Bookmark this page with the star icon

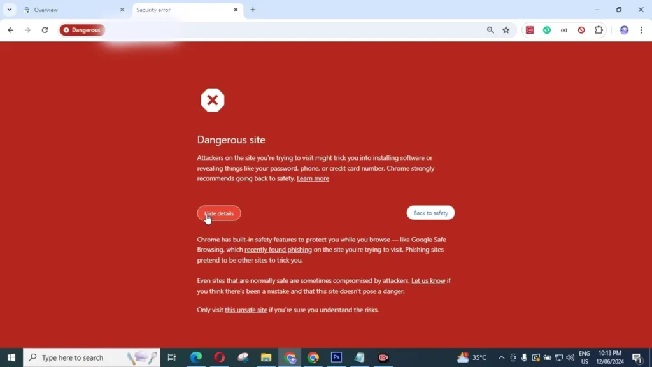[x=506, y=30]
